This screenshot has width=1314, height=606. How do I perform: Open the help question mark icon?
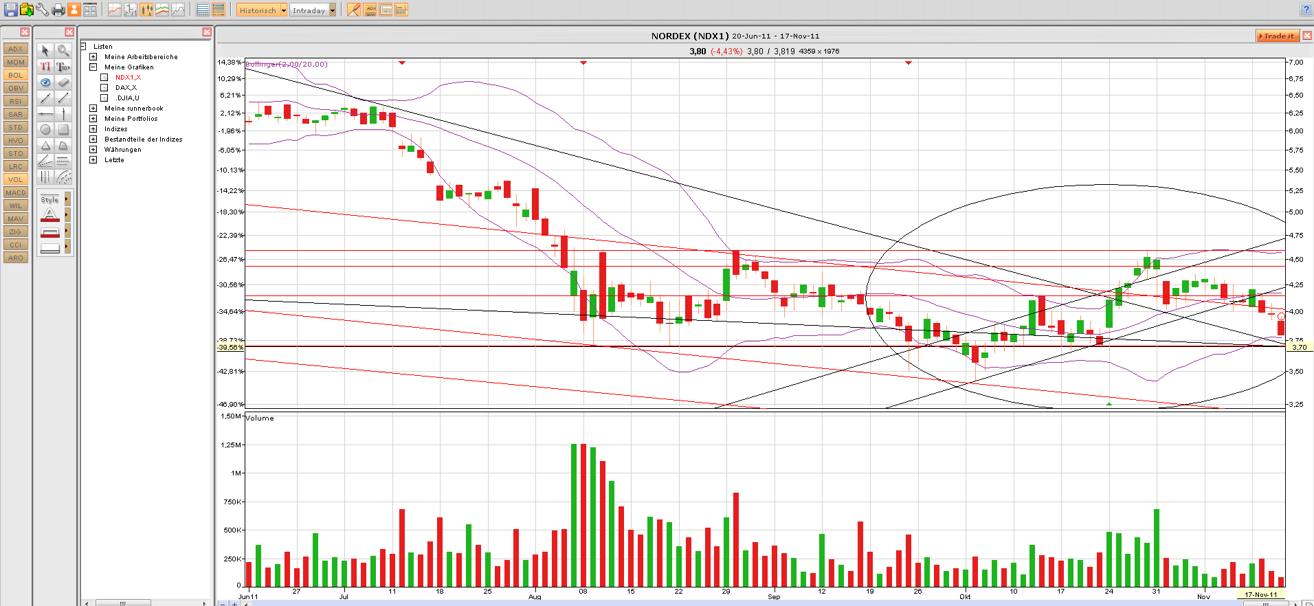[x=1306, y=10]
